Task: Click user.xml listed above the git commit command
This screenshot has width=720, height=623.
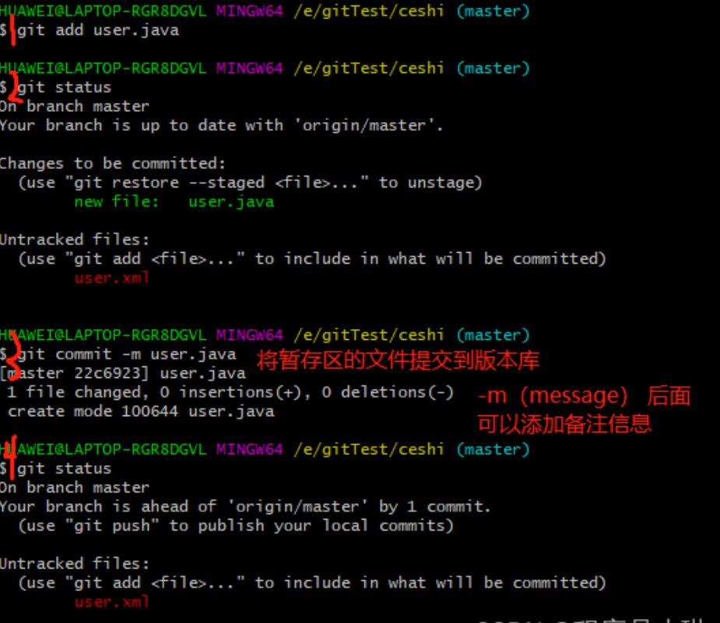Action: click(111, 278)
